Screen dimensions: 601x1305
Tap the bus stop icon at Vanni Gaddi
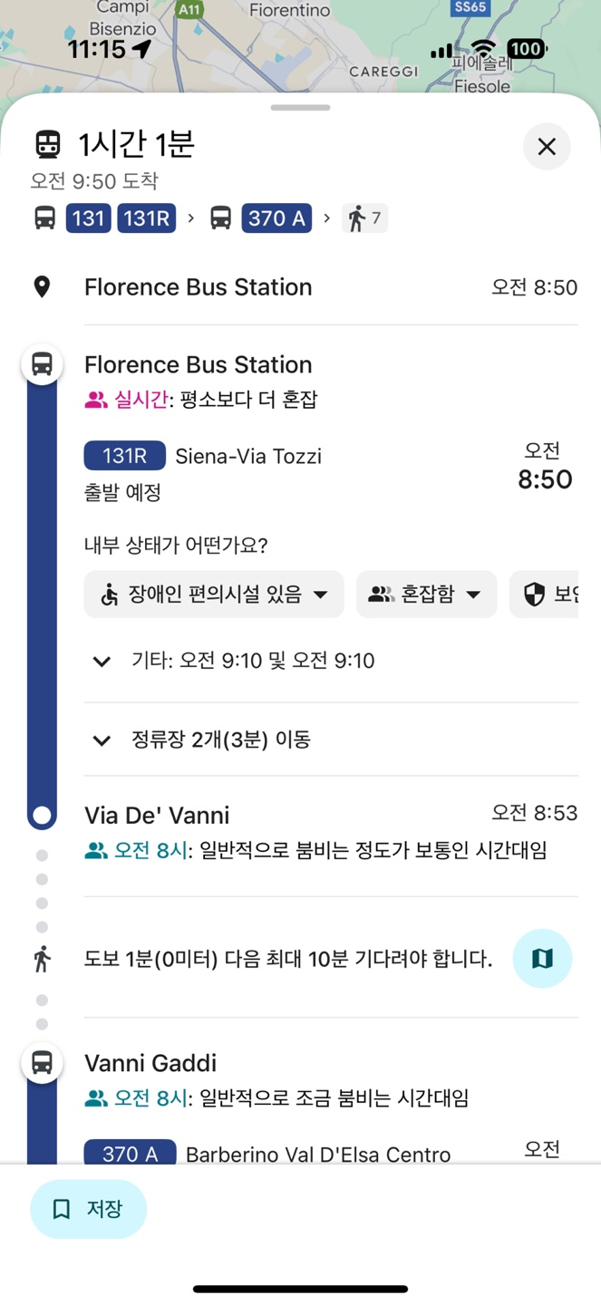42,1062
